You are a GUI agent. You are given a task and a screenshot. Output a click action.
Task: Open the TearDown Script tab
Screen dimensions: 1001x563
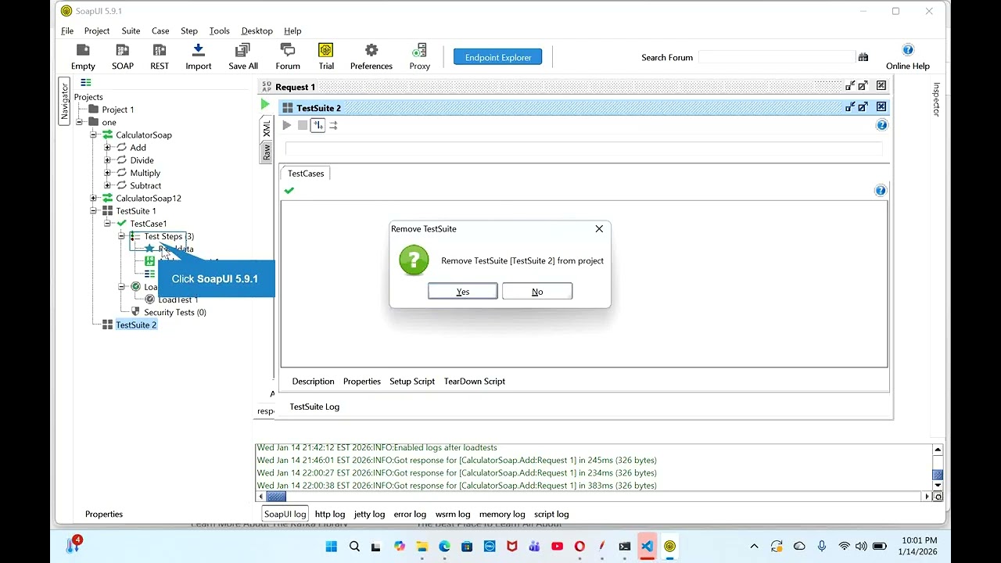pyautogui.click(x=475, y=382)
